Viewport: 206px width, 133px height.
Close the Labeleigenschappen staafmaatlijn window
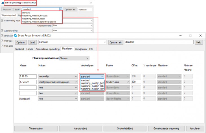pos(91,3)
